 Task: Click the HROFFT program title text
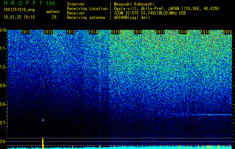[23, 3]
